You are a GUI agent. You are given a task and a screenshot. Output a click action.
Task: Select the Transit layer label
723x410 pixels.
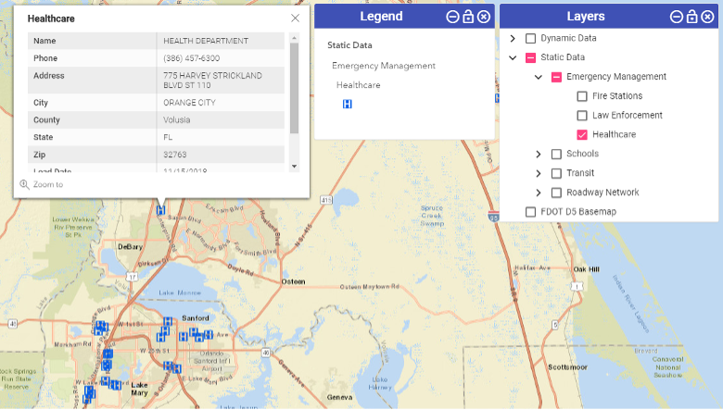click(x=580, y=173)
